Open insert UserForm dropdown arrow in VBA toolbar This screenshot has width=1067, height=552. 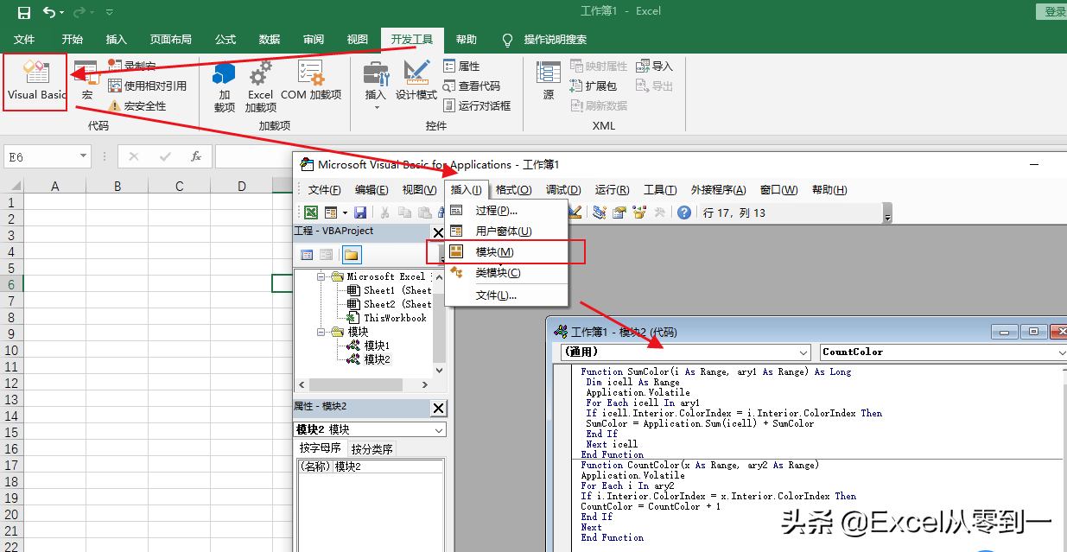(x=345, y=213)
